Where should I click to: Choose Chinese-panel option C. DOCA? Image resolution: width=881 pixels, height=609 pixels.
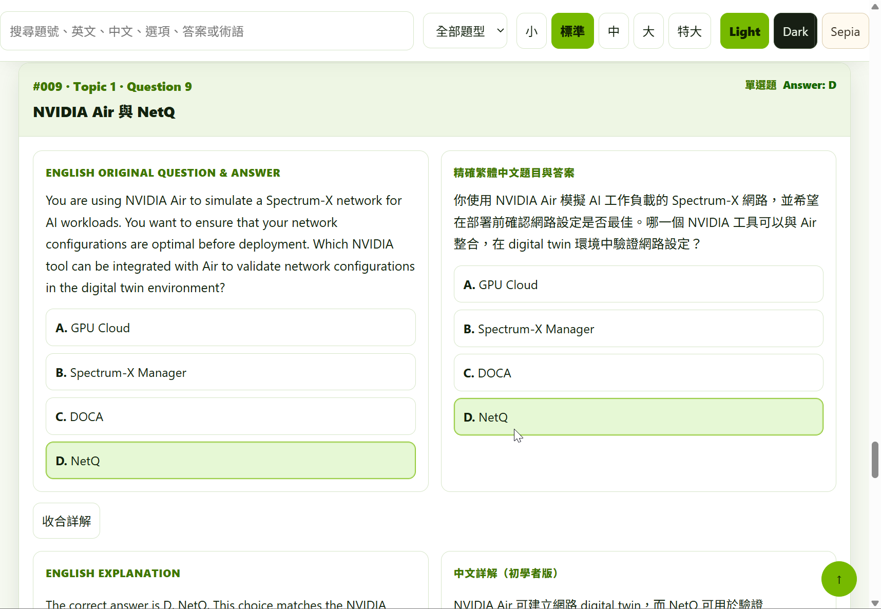(638, 373)
